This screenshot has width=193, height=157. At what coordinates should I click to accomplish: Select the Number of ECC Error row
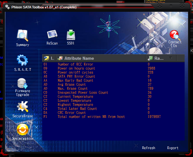(113, 64)
